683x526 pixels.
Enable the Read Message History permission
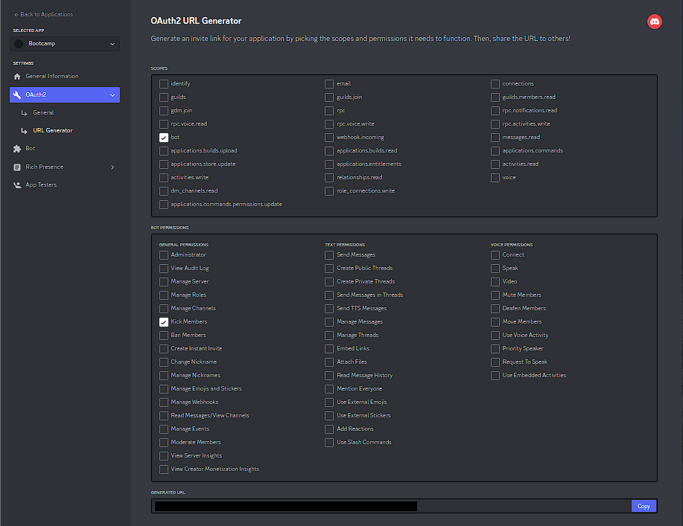(329, 376)
